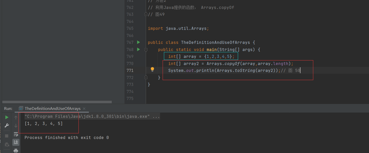The image size is (369, 153).
Task: Click the 'int[] array = {1,2,3,4,5};' line
Action: pyautogui.click(x=202, y=56)
